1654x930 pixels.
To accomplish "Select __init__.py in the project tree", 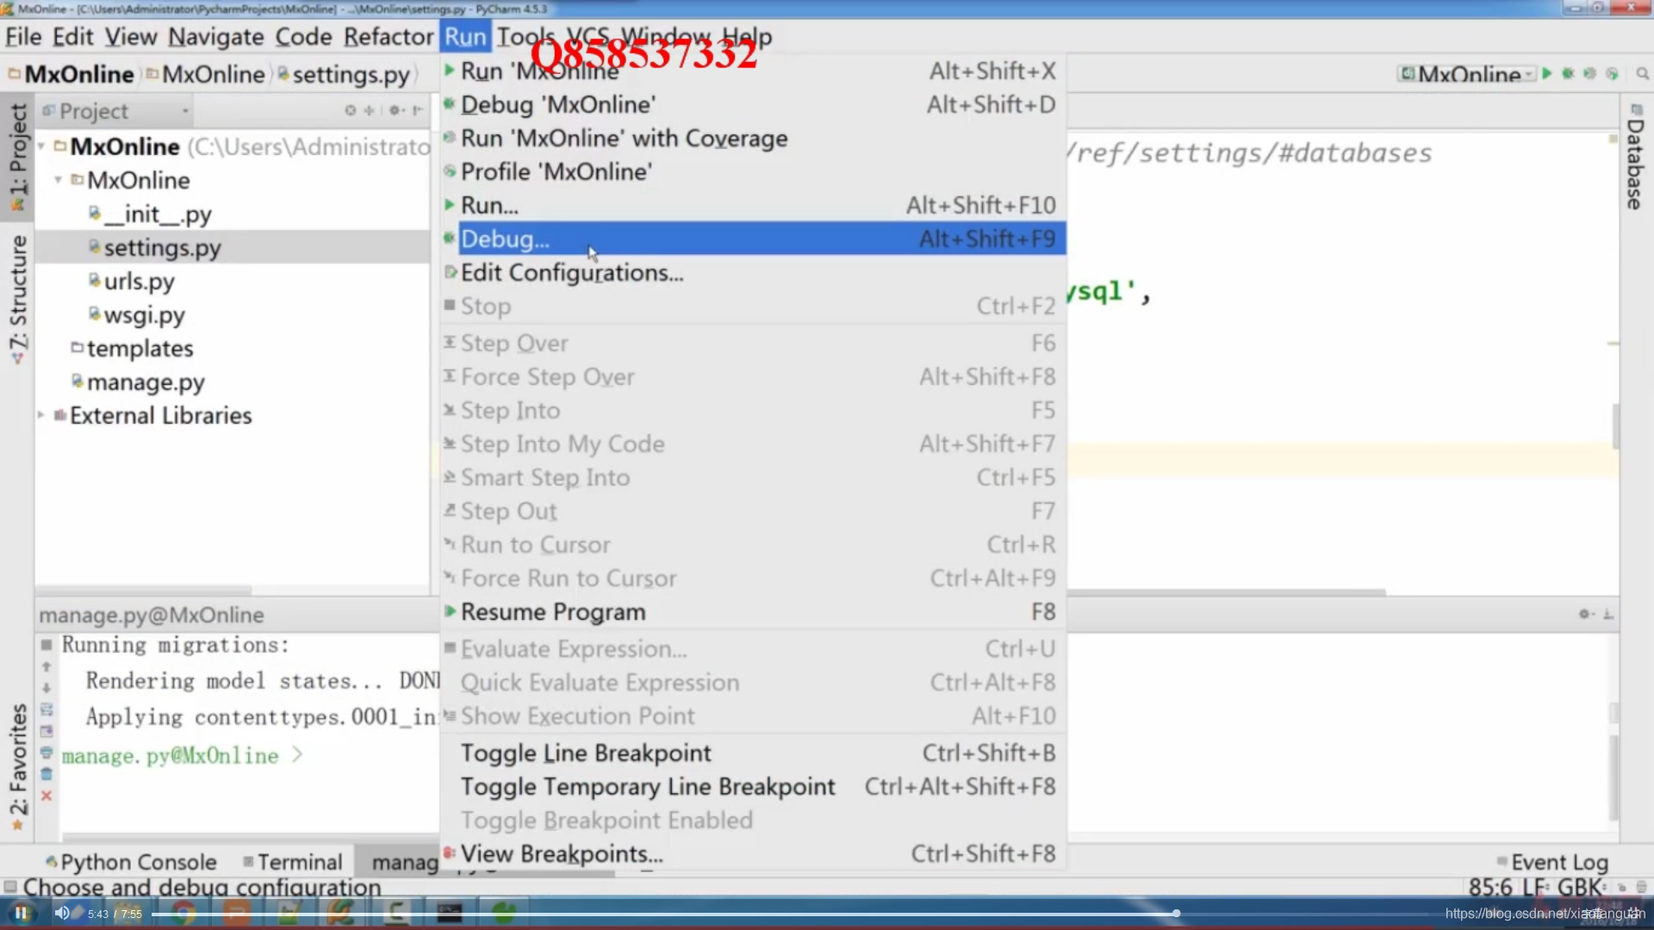I will (151, 214).
